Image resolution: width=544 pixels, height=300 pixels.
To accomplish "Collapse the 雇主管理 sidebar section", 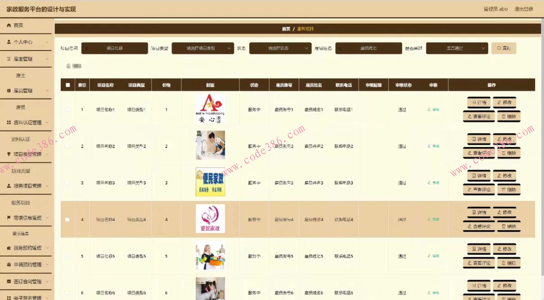I will click(x=26, y=59).
